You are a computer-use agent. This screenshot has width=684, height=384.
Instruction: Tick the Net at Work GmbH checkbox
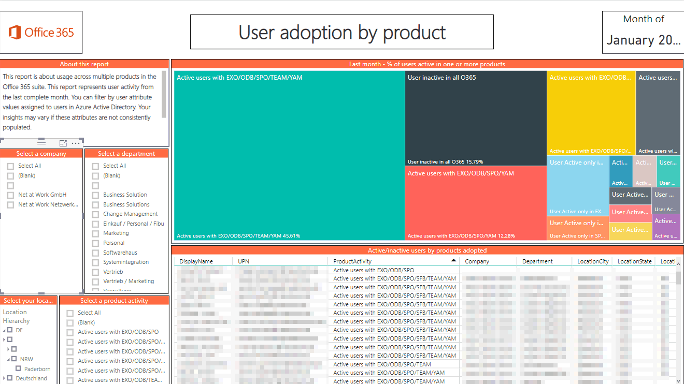click(10, 195)
